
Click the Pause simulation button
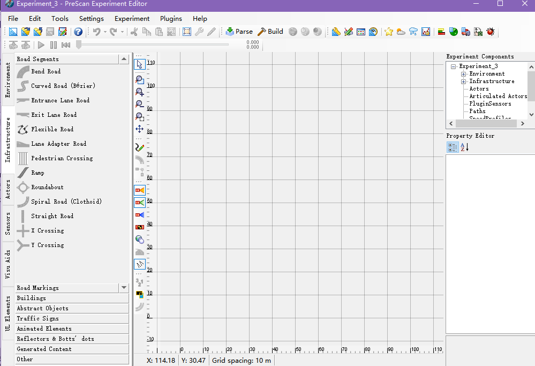[54, 44]
